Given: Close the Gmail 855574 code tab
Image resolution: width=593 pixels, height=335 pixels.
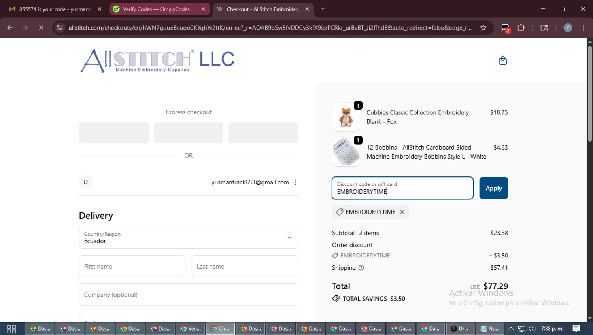Looking at the screenshot, I should tap(100, 9).
